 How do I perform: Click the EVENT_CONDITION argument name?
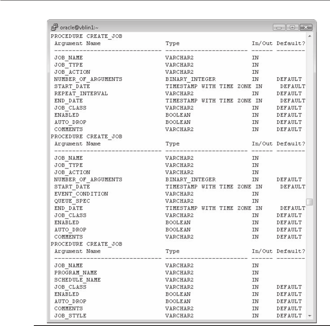[x=81, y=194]
